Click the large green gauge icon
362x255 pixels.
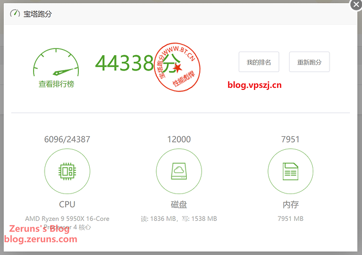click(56, 64)
